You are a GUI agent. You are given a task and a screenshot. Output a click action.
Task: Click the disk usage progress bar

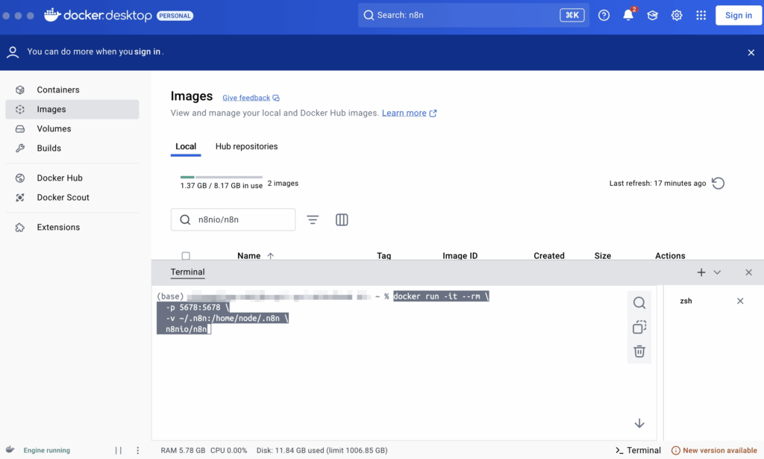pos(221,177)
